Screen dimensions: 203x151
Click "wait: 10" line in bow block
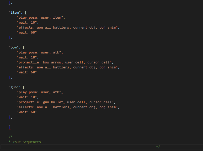[x=27, y=57]
